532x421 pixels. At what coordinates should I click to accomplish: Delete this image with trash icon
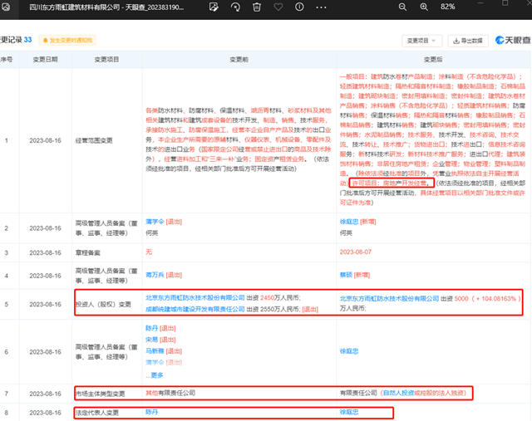pos(257,7)
